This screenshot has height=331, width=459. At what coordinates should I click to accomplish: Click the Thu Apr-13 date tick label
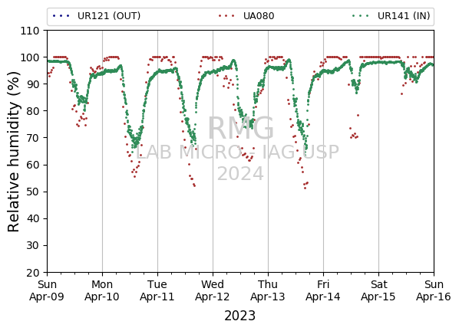click(268, 290)
